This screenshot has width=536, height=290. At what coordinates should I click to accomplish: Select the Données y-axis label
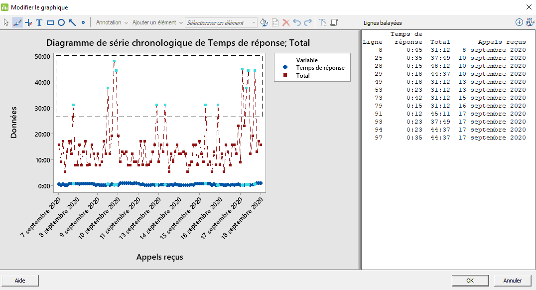(13, 123)
